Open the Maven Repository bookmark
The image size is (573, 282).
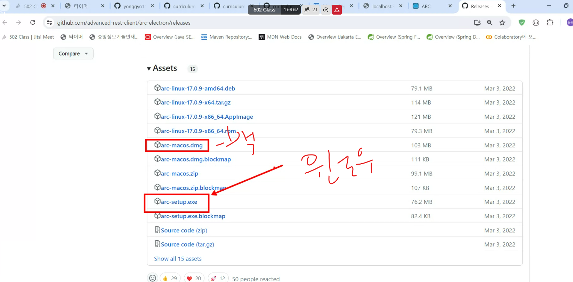tap(227, 37)
